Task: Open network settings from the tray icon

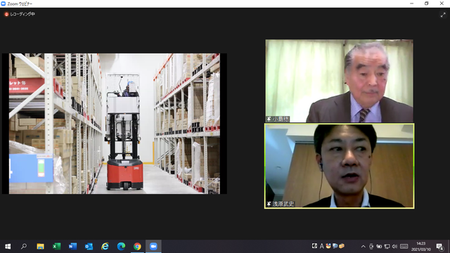Action: click(387, 247)
